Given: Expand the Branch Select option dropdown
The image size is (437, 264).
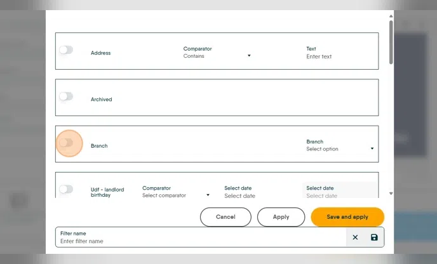Looking at the screenshot, I should pos(340,149).
